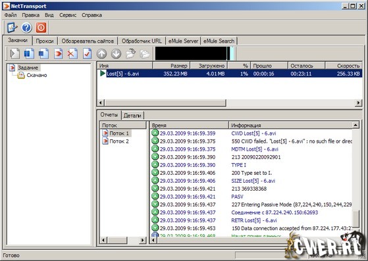Open the Сервис menu
Image resolution: width=368 pixels, height=261 pixels.
click(x=68, y=15)
